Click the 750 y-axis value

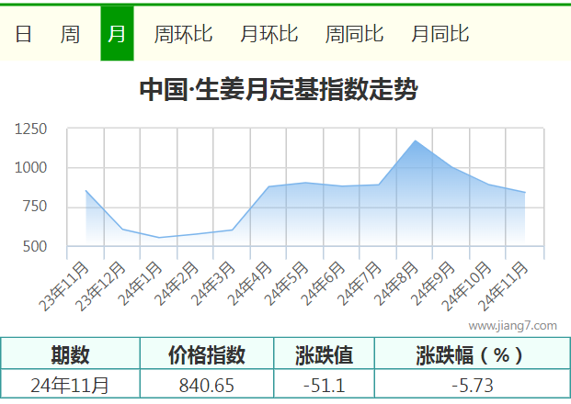(35, 207)
